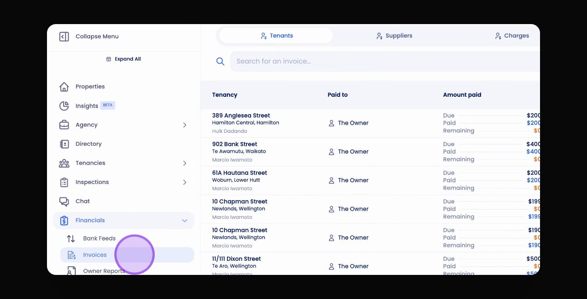This screenshot has width=587, height=299.
Task: Expand the Tenancies submenu chevron
Action: [185, 163]
